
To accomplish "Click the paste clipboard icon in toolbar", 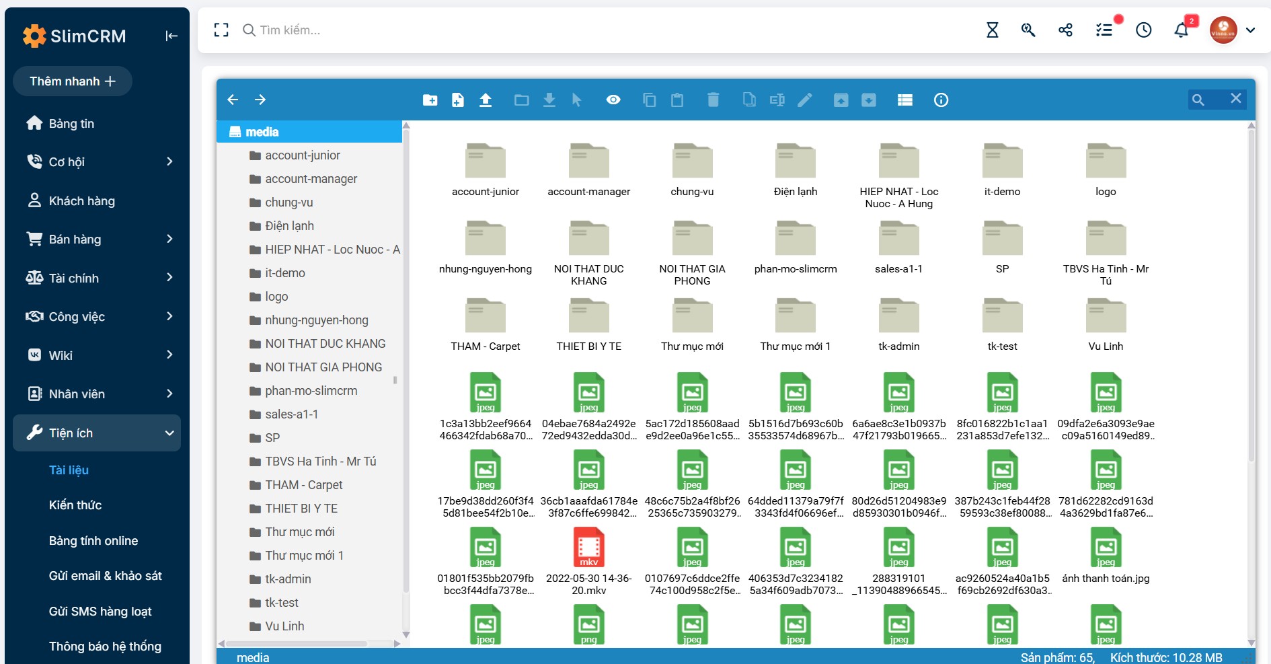I will click(677, 100).
